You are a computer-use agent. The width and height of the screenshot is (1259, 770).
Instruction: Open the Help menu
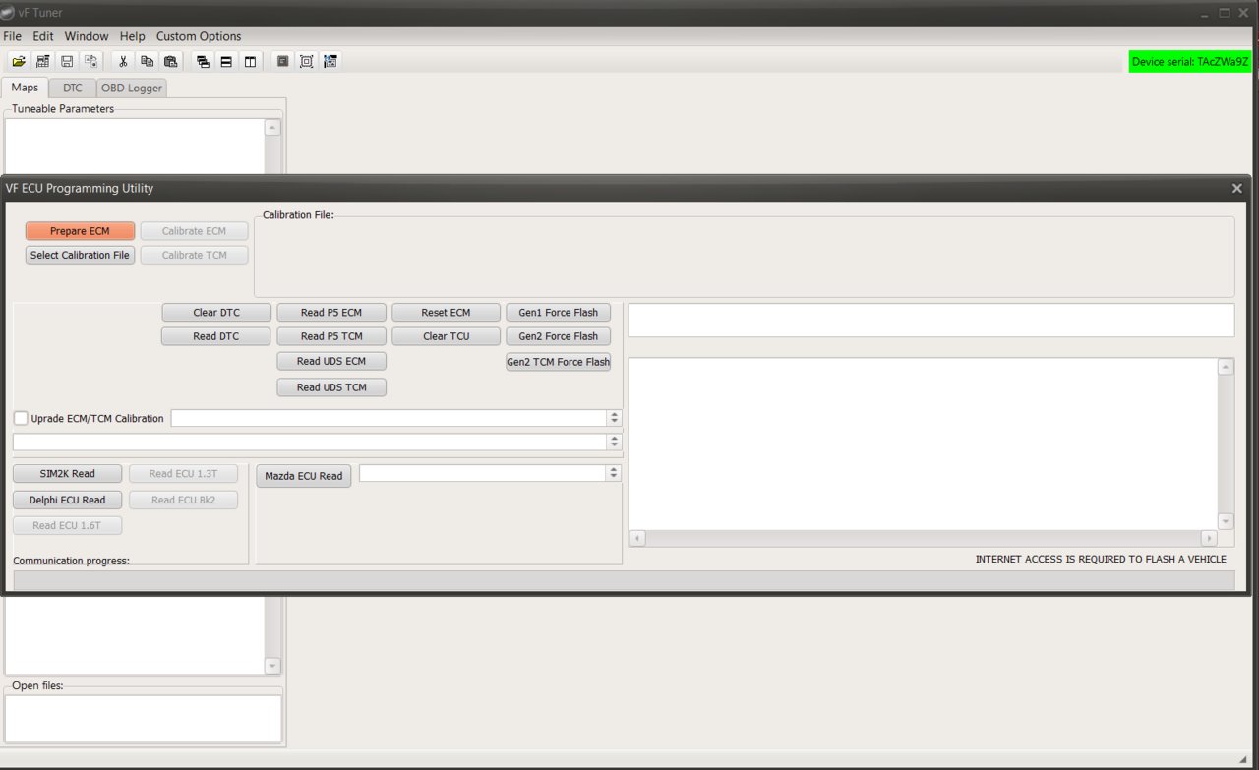[132, 36]
